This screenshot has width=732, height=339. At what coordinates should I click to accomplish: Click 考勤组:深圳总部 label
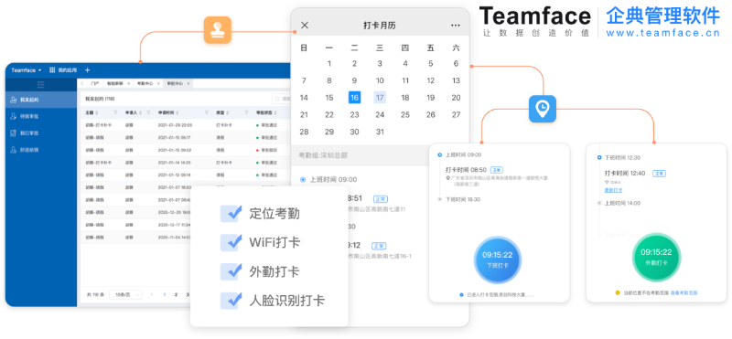click(323, 155)
